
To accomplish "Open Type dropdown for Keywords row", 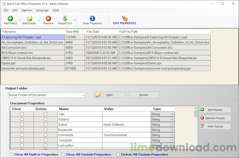I will click(172, 130).
